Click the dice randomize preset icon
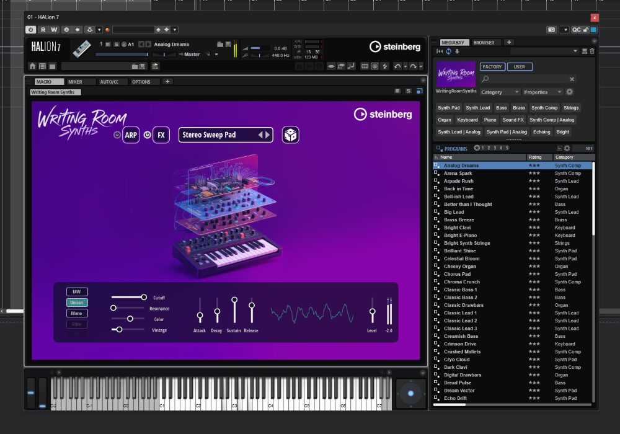The height and width of the screenshot is (434, 620). pos(290,135)
